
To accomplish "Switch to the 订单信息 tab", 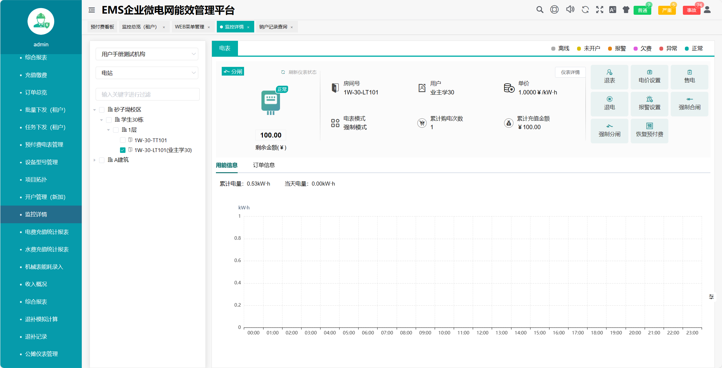I will (264, 165).
